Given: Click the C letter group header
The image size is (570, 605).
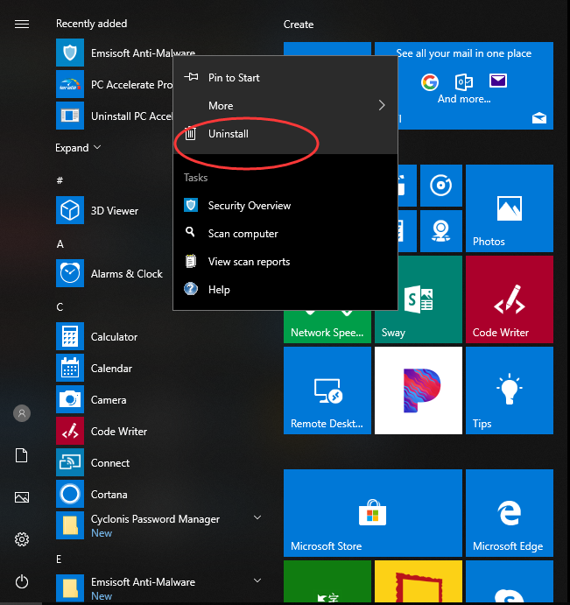Looking at the screenshot, I should tap(60, 306).
